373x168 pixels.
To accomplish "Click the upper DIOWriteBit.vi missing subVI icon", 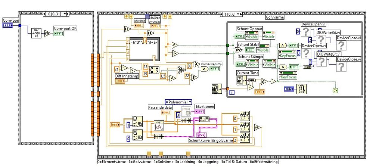I will click(321, 40).
